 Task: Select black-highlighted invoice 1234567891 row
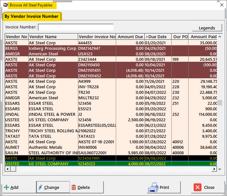click(111, 158)
